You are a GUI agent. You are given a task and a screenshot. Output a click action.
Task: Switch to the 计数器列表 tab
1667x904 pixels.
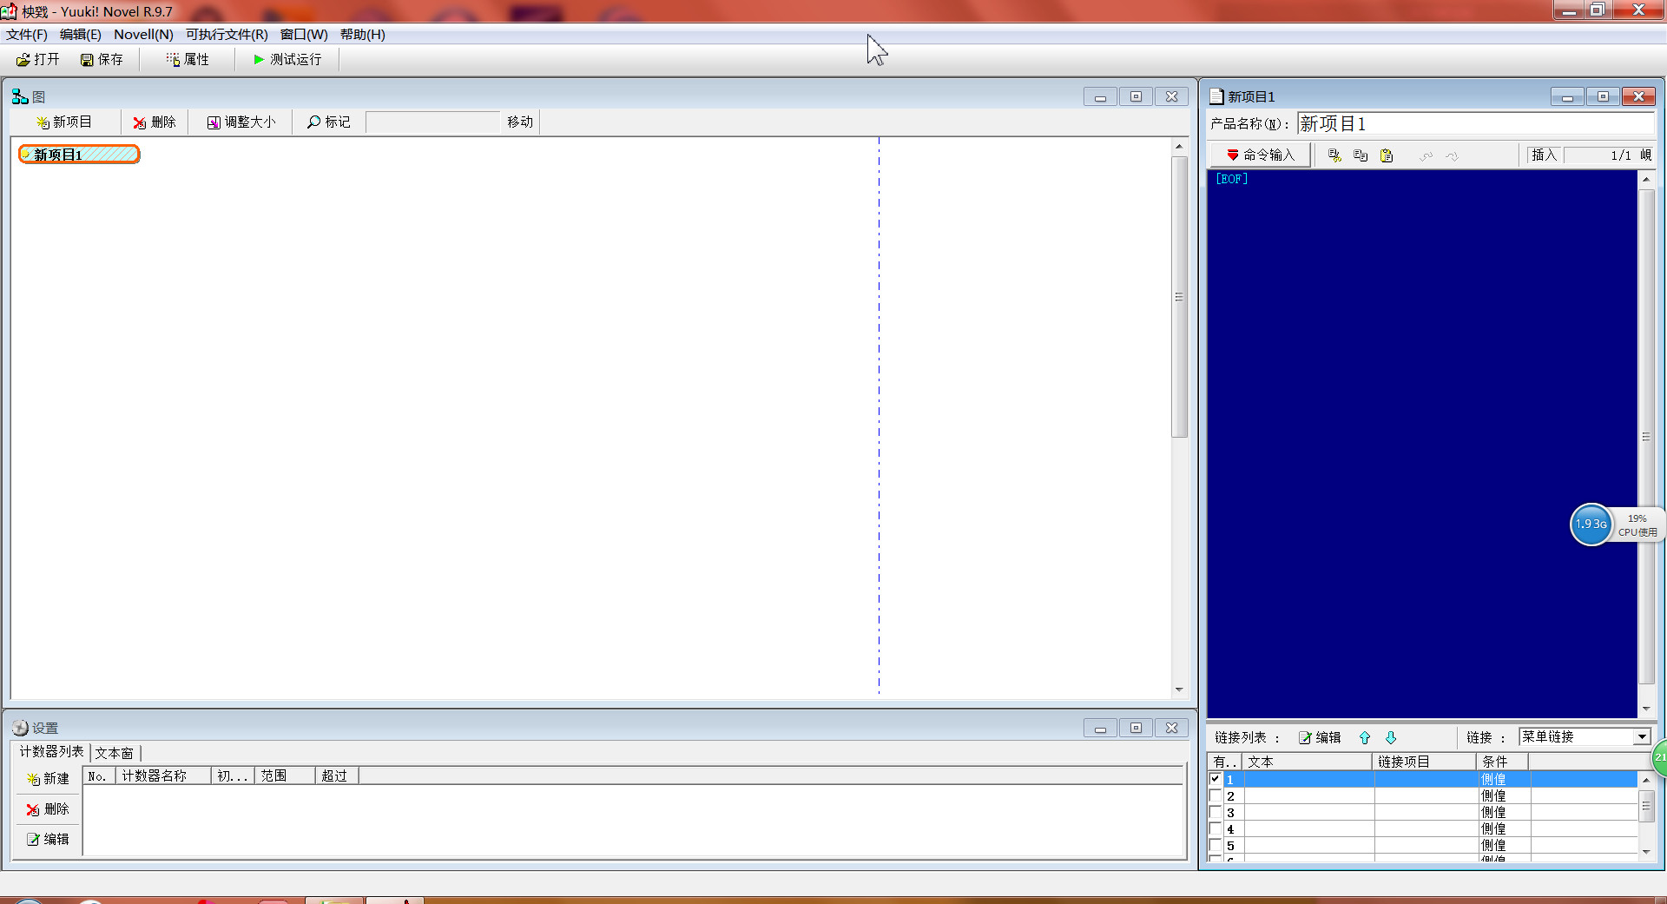point(52,752)
